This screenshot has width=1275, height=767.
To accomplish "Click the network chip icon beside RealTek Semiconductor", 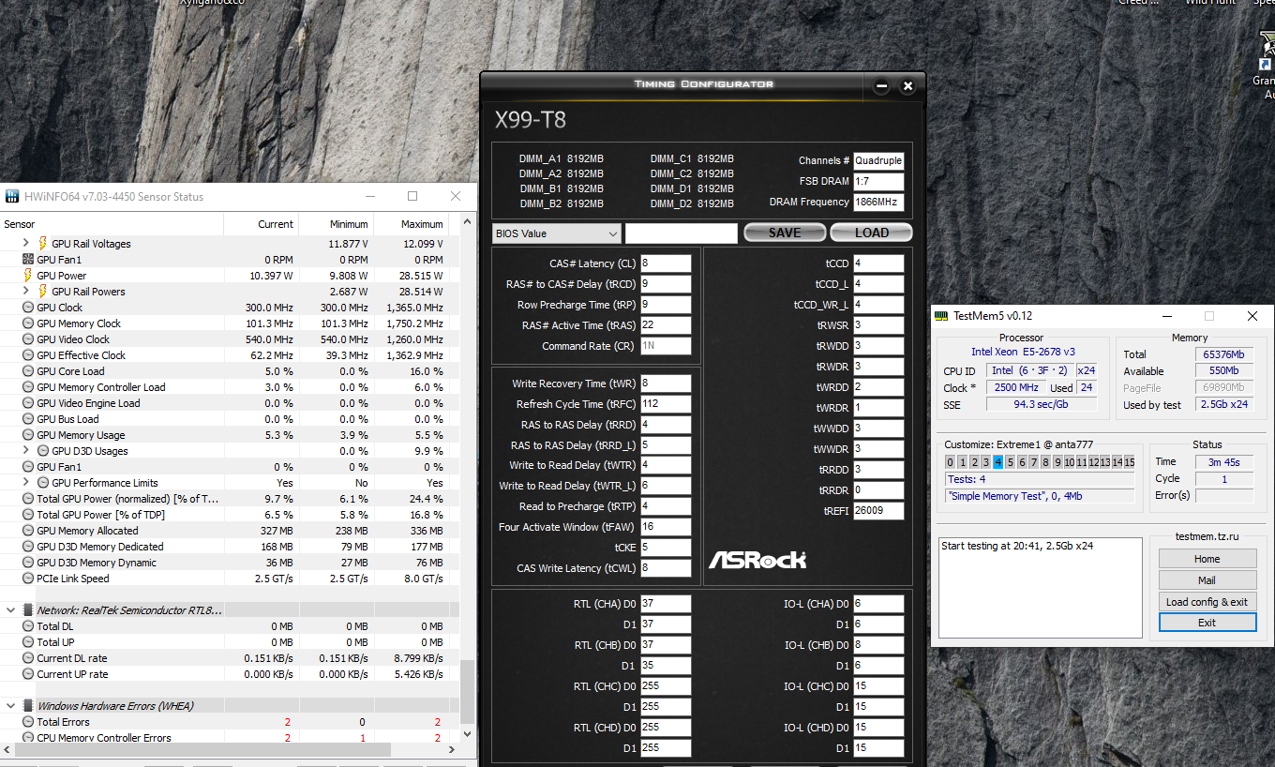I will coord(28,610).
